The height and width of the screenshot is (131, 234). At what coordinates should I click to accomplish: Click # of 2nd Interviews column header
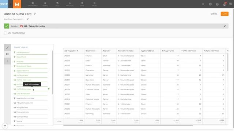(x=214, y=51)
